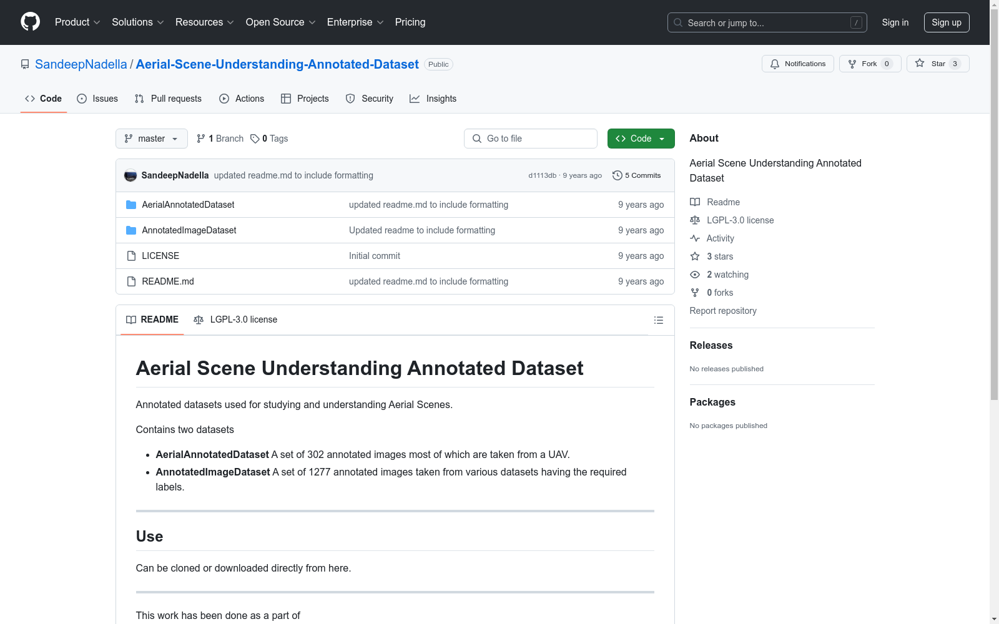Open the Pricing page
This screenshot has width=999, height=624.
410,22
